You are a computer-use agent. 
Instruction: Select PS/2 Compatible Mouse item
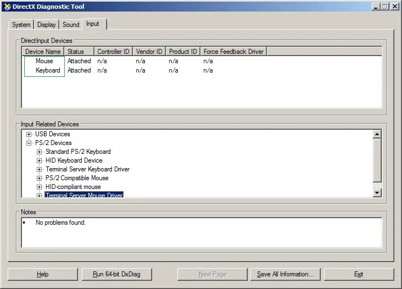click(x=77, y=178)
